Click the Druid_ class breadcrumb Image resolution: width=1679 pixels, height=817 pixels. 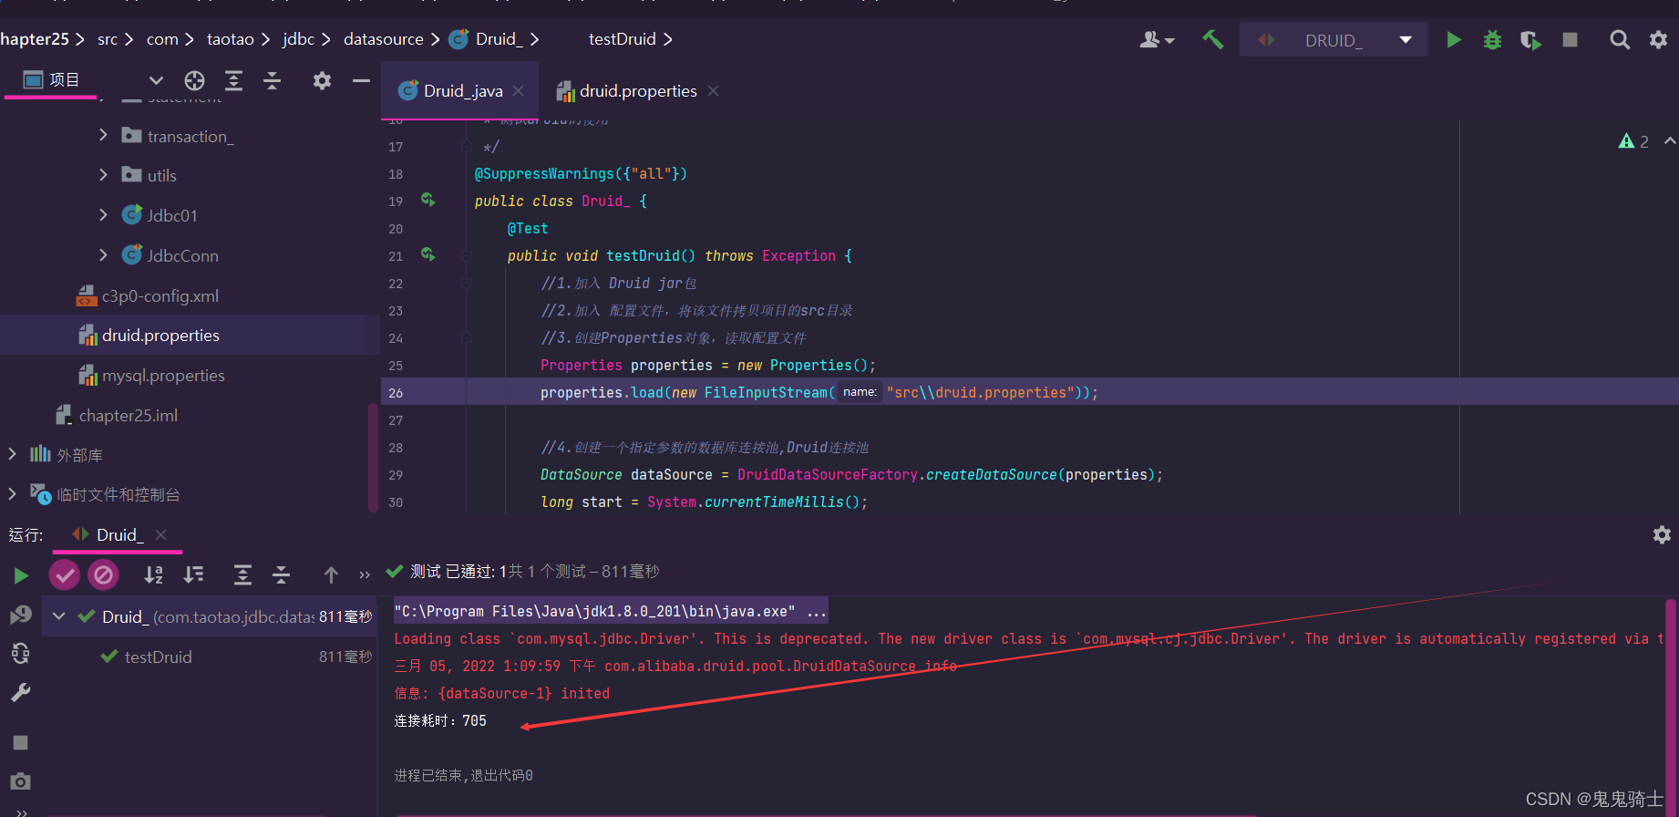pos(487,39)
